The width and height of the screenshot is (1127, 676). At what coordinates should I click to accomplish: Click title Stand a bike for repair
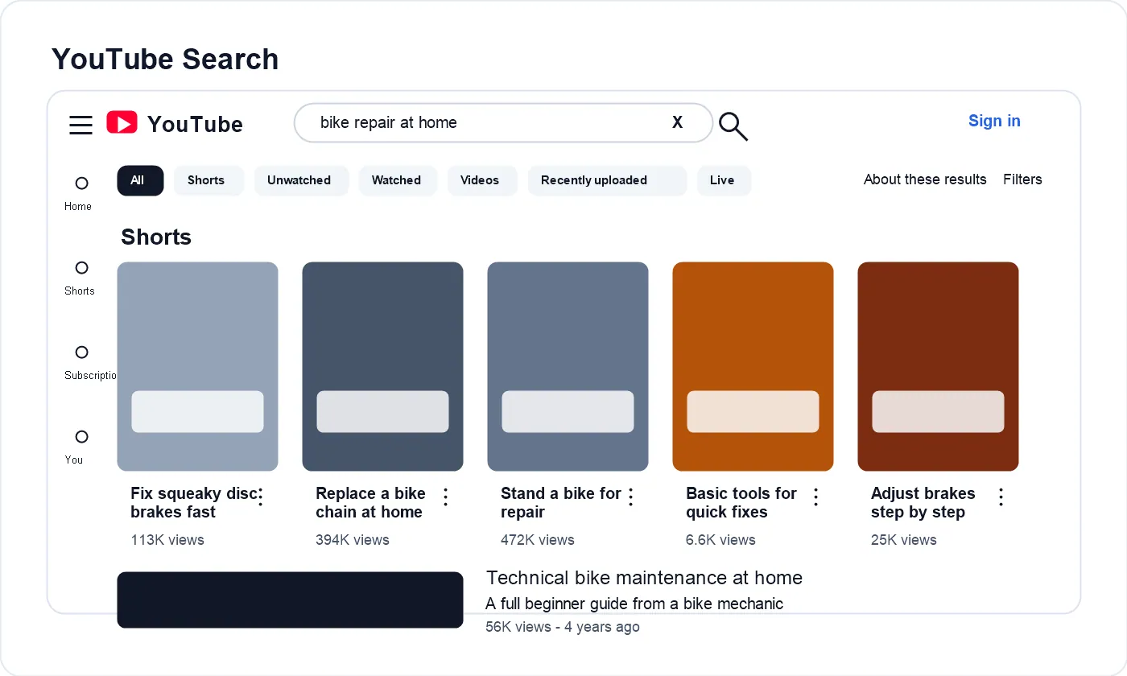pyautogui.click(x=561, y=503)
